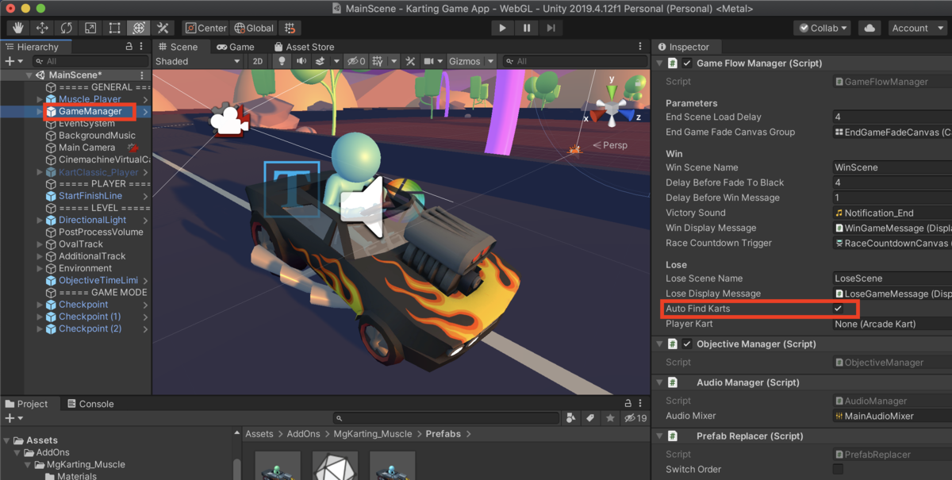Select the Rotate tool

[67, 28]
